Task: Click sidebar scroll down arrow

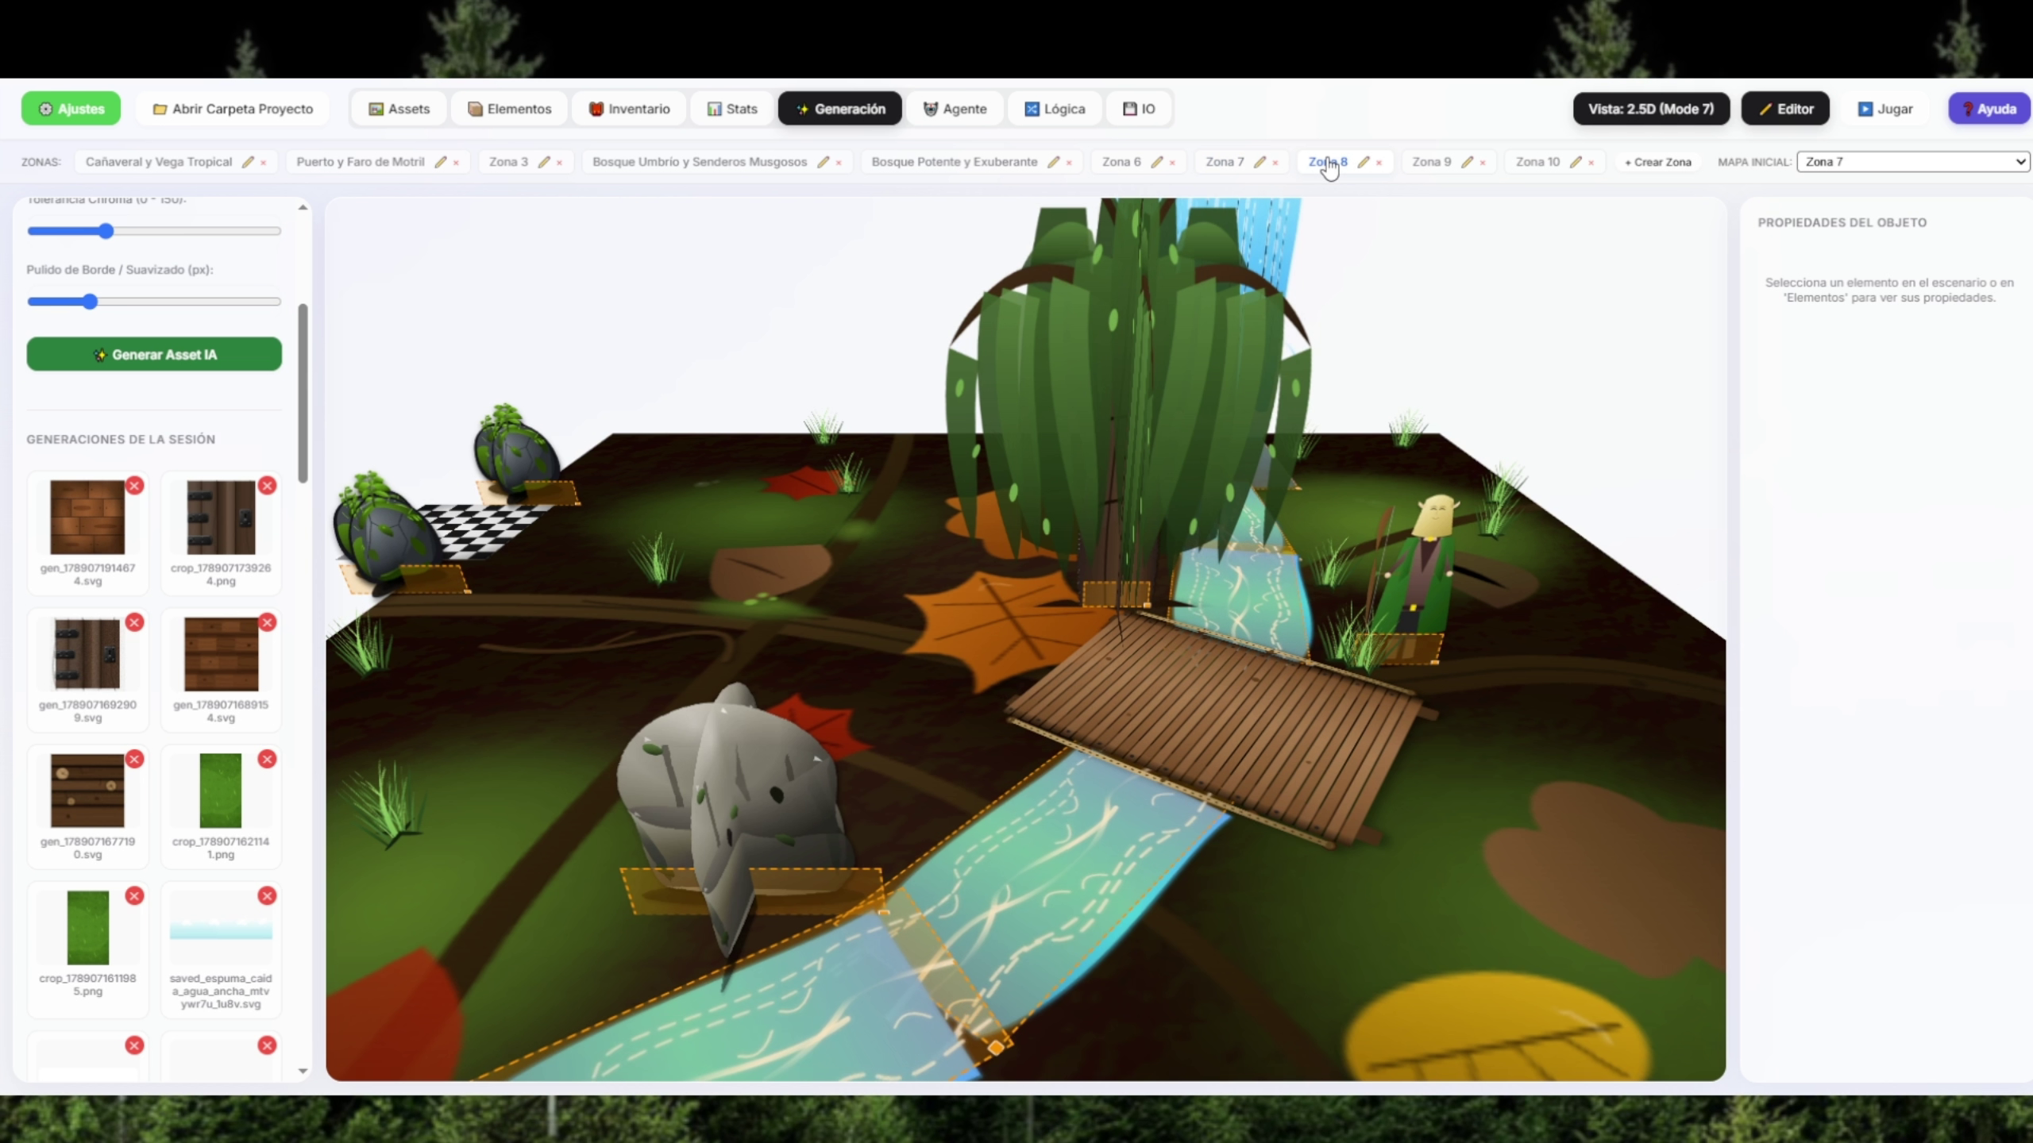Action: (x=303, y=1071)
